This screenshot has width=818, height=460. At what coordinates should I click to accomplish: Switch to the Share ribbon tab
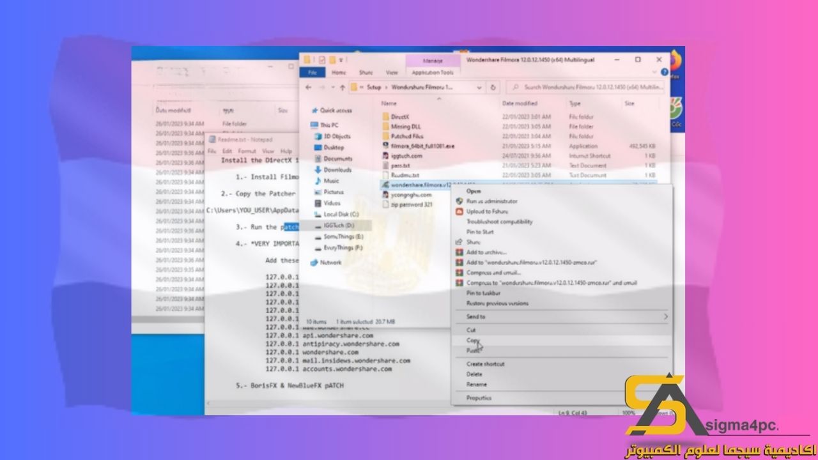(366, 73)
